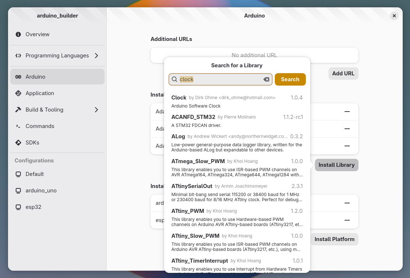The height and width of the screenshot is (278, 410).
Task: Select the Arduino sidebar item
Action: pyautogui.click(x=57, y=77)
